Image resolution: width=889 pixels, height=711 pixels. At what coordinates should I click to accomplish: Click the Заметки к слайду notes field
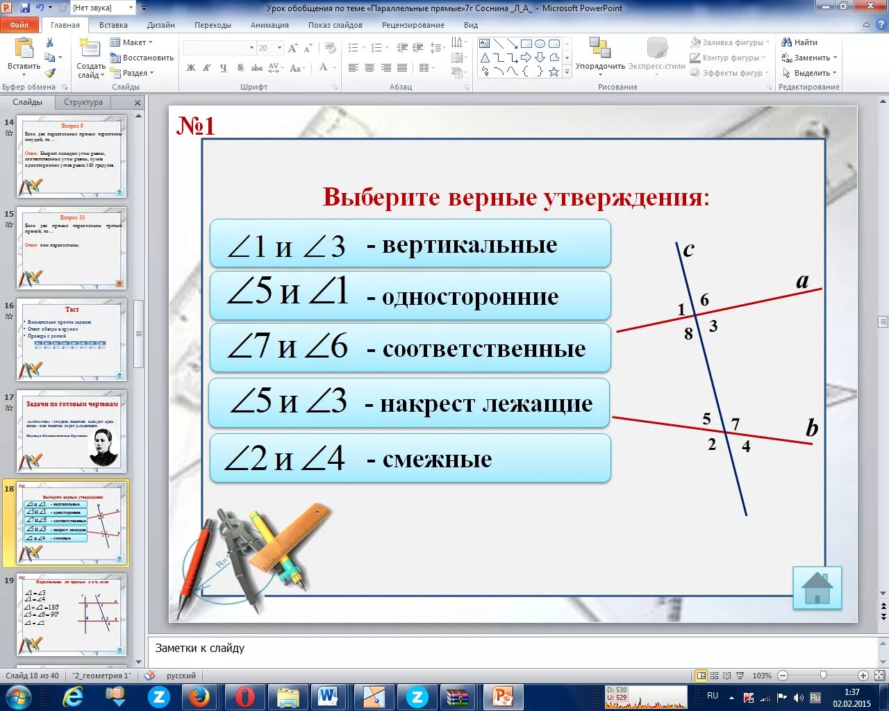pos(513,651)
